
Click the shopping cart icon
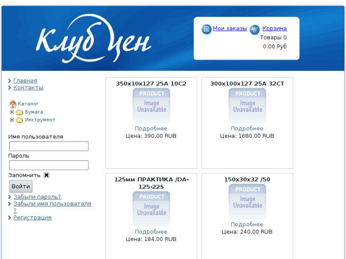pyautogui.click(x=255, y=29)
